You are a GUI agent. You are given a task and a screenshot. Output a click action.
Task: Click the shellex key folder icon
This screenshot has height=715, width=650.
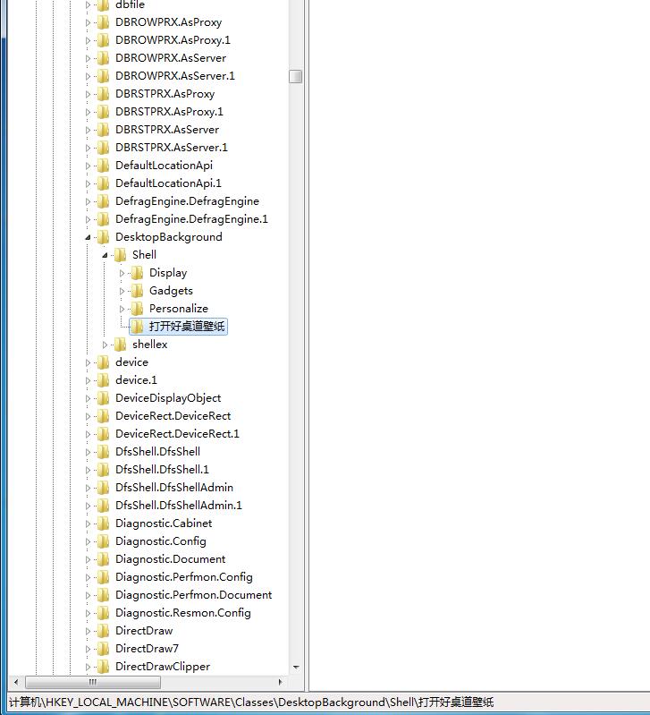pyautogui.click(x=120, y=345)
